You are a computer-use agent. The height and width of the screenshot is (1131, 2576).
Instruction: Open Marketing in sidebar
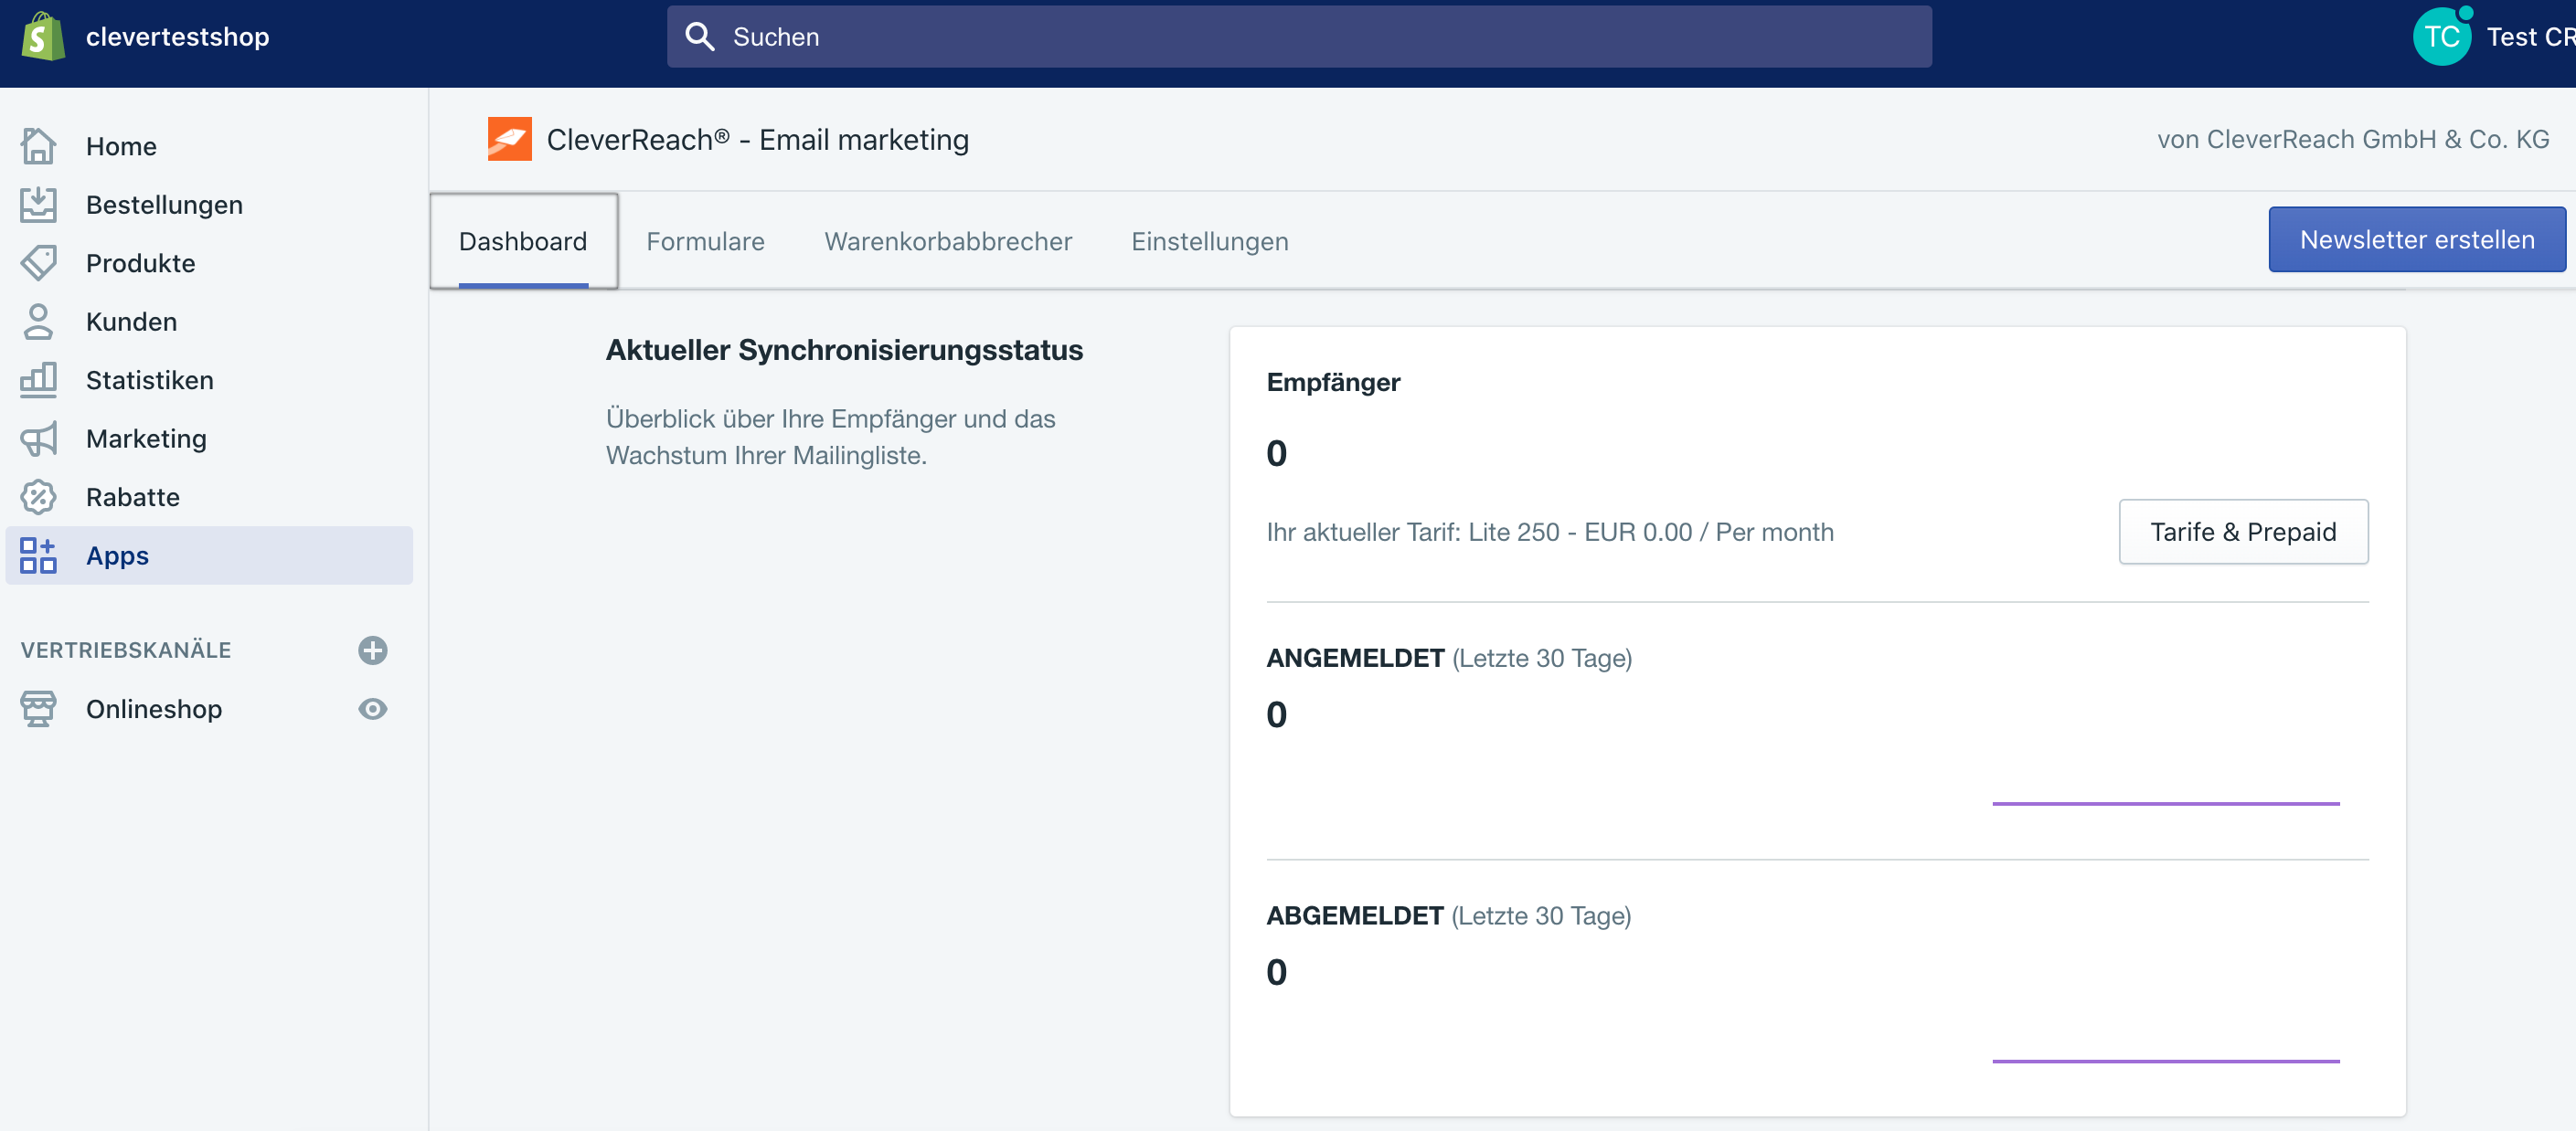click(x=209, y=439)
